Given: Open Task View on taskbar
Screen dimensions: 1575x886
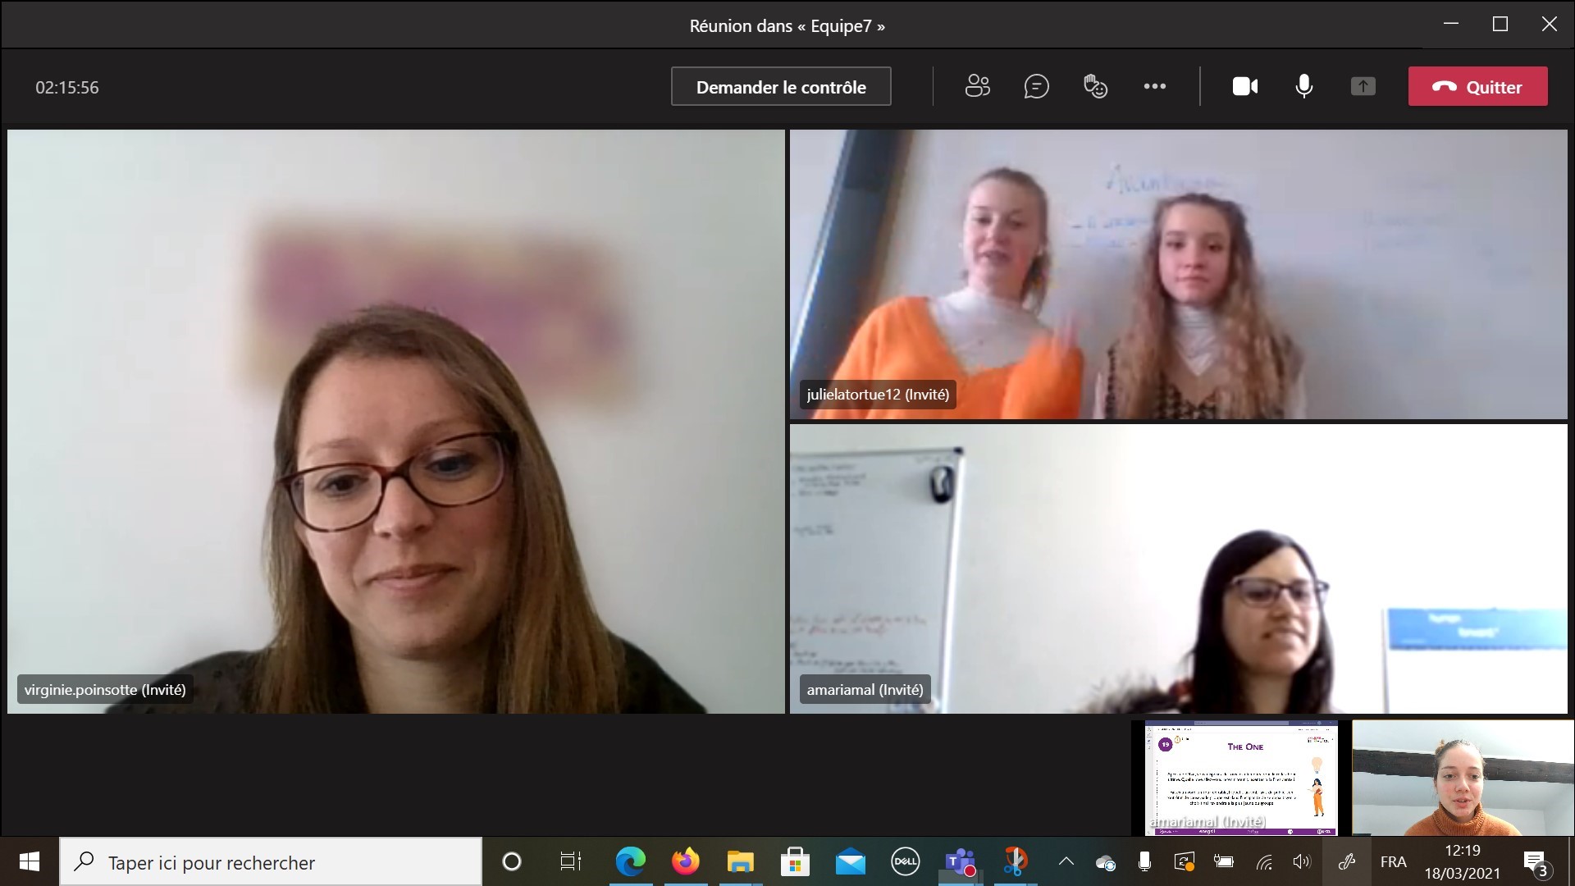Looking at the screenshot, I should [x=570, y=862].
